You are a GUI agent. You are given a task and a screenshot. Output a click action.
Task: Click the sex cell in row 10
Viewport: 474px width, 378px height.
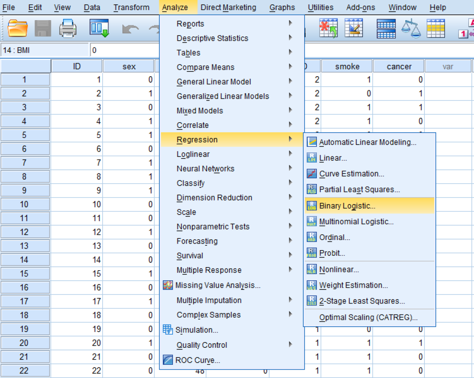point(129,204)
